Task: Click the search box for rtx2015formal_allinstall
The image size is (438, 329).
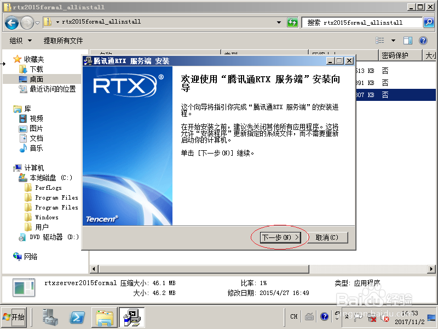Action: tap(362, 22)
